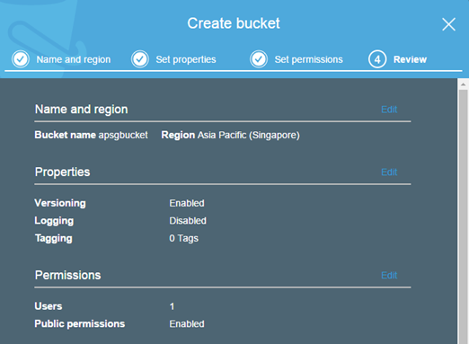Click the vertical scrollbar thumb
Viewport: 469px width, 344px height.
[x=463, y=216]
